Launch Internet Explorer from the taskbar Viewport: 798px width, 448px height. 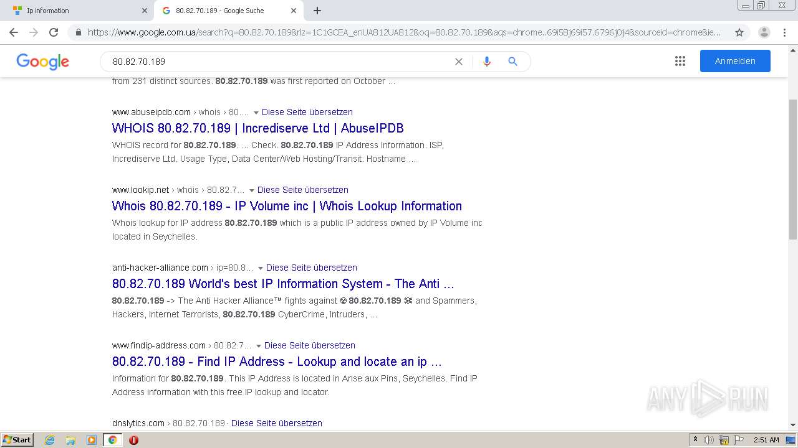point(50,440)
